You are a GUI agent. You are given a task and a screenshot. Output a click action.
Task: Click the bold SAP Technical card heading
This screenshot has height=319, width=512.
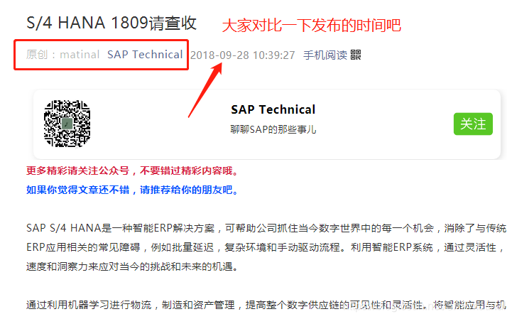click(273, 109)
